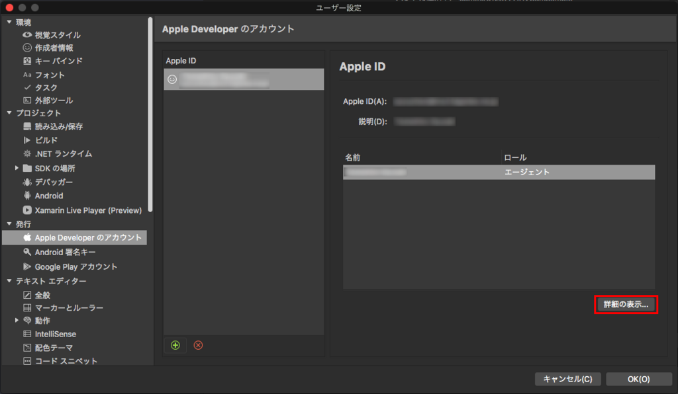Select 作成者情報 in the sidebar
The width and height of the screenshot is (678, 394).
click(54, 48)
